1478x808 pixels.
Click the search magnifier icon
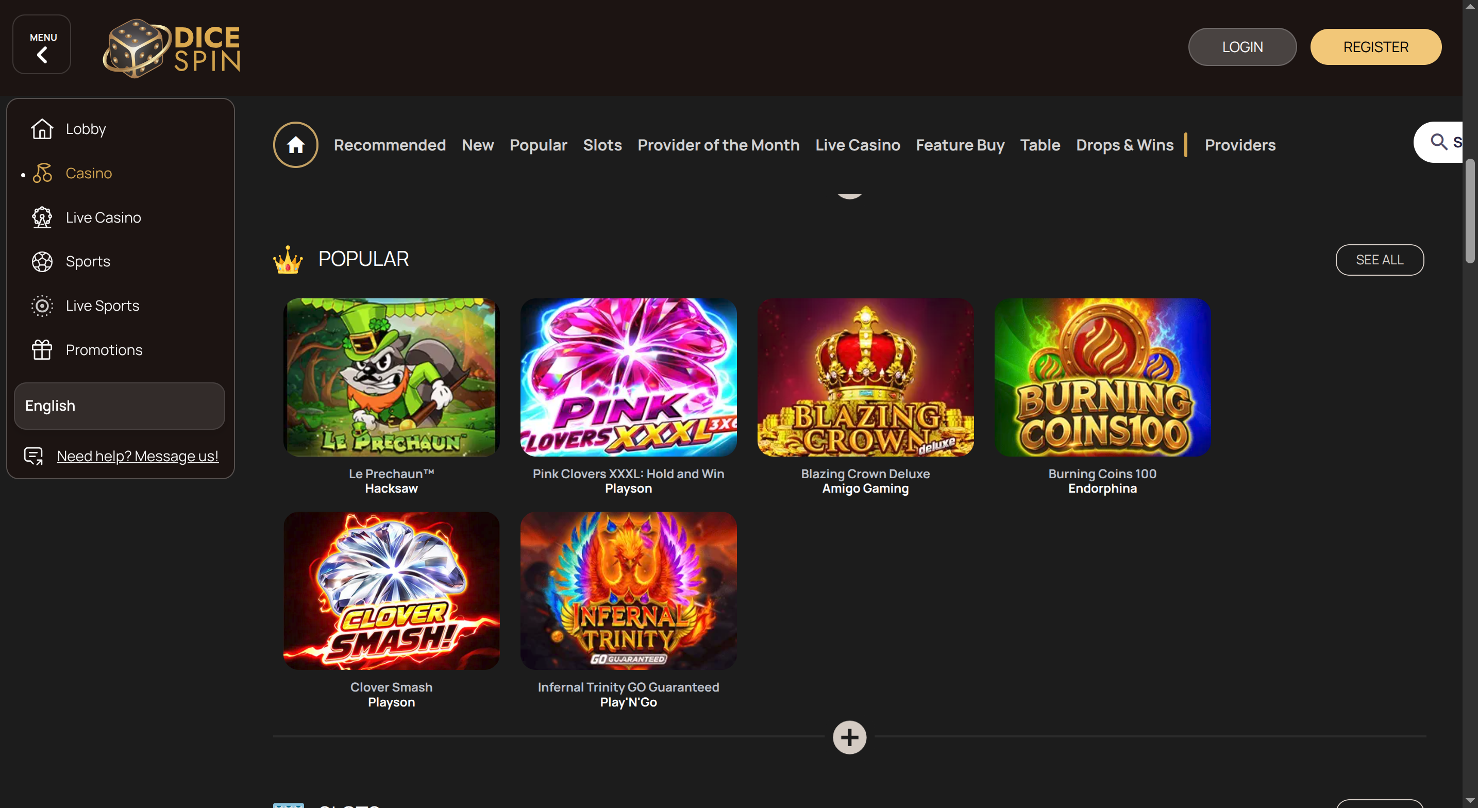[x=1438, y=142]
